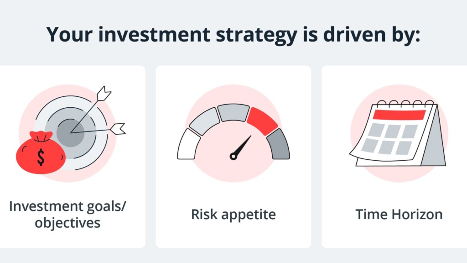This screenshot has height=263, width=467.
Task: Select the dollar sign on money bag
Action: (x=41, y=158)
